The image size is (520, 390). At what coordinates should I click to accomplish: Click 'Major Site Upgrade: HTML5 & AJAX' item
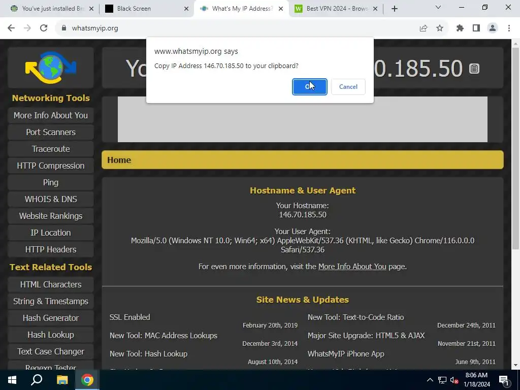(366, 335)
